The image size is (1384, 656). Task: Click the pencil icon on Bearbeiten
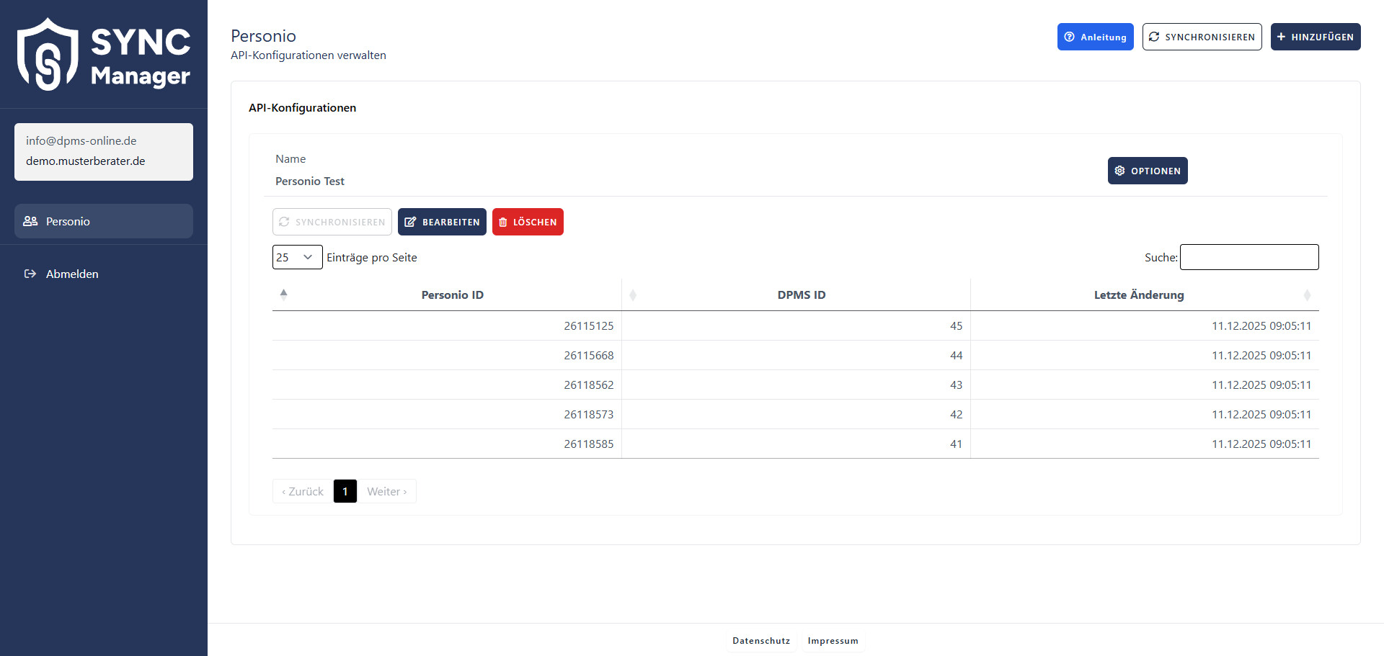click(410, 222)
